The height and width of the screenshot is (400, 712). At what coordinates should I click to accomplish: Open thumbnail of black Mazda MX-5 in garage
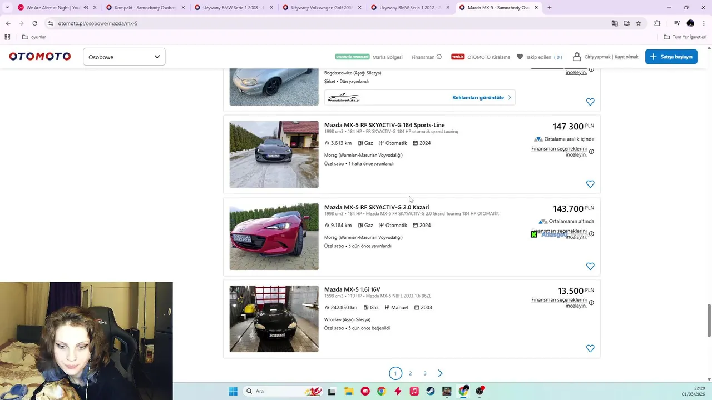pos(274,319)
